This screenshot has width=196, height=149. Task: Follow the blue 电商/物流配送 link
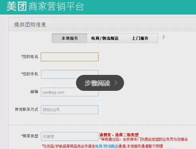coord(107,146)
